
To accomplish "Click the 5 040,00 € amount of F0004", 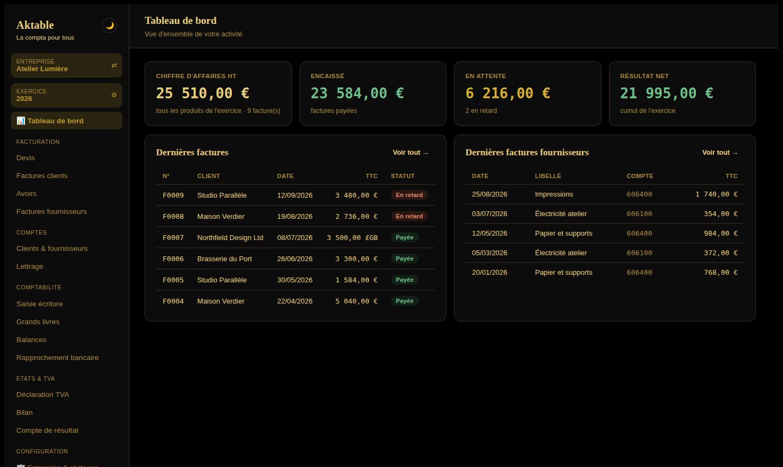I will point(356,301).
